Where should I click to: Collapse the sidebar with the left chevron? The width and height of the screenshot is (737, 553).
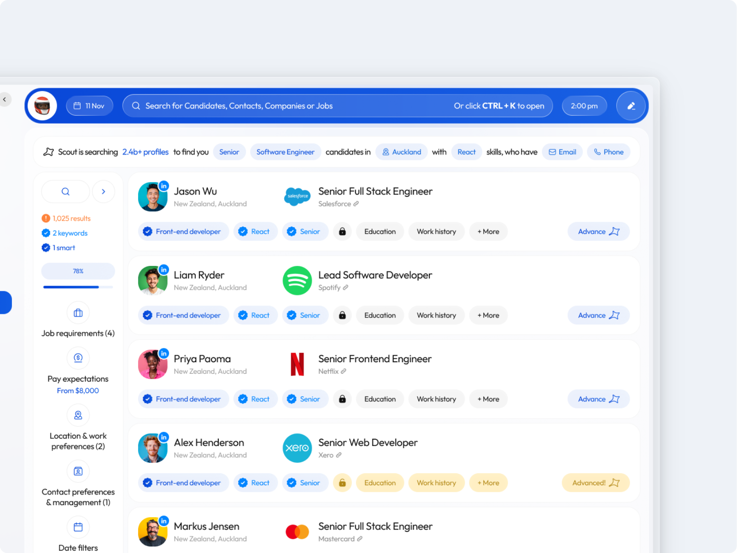5,99
